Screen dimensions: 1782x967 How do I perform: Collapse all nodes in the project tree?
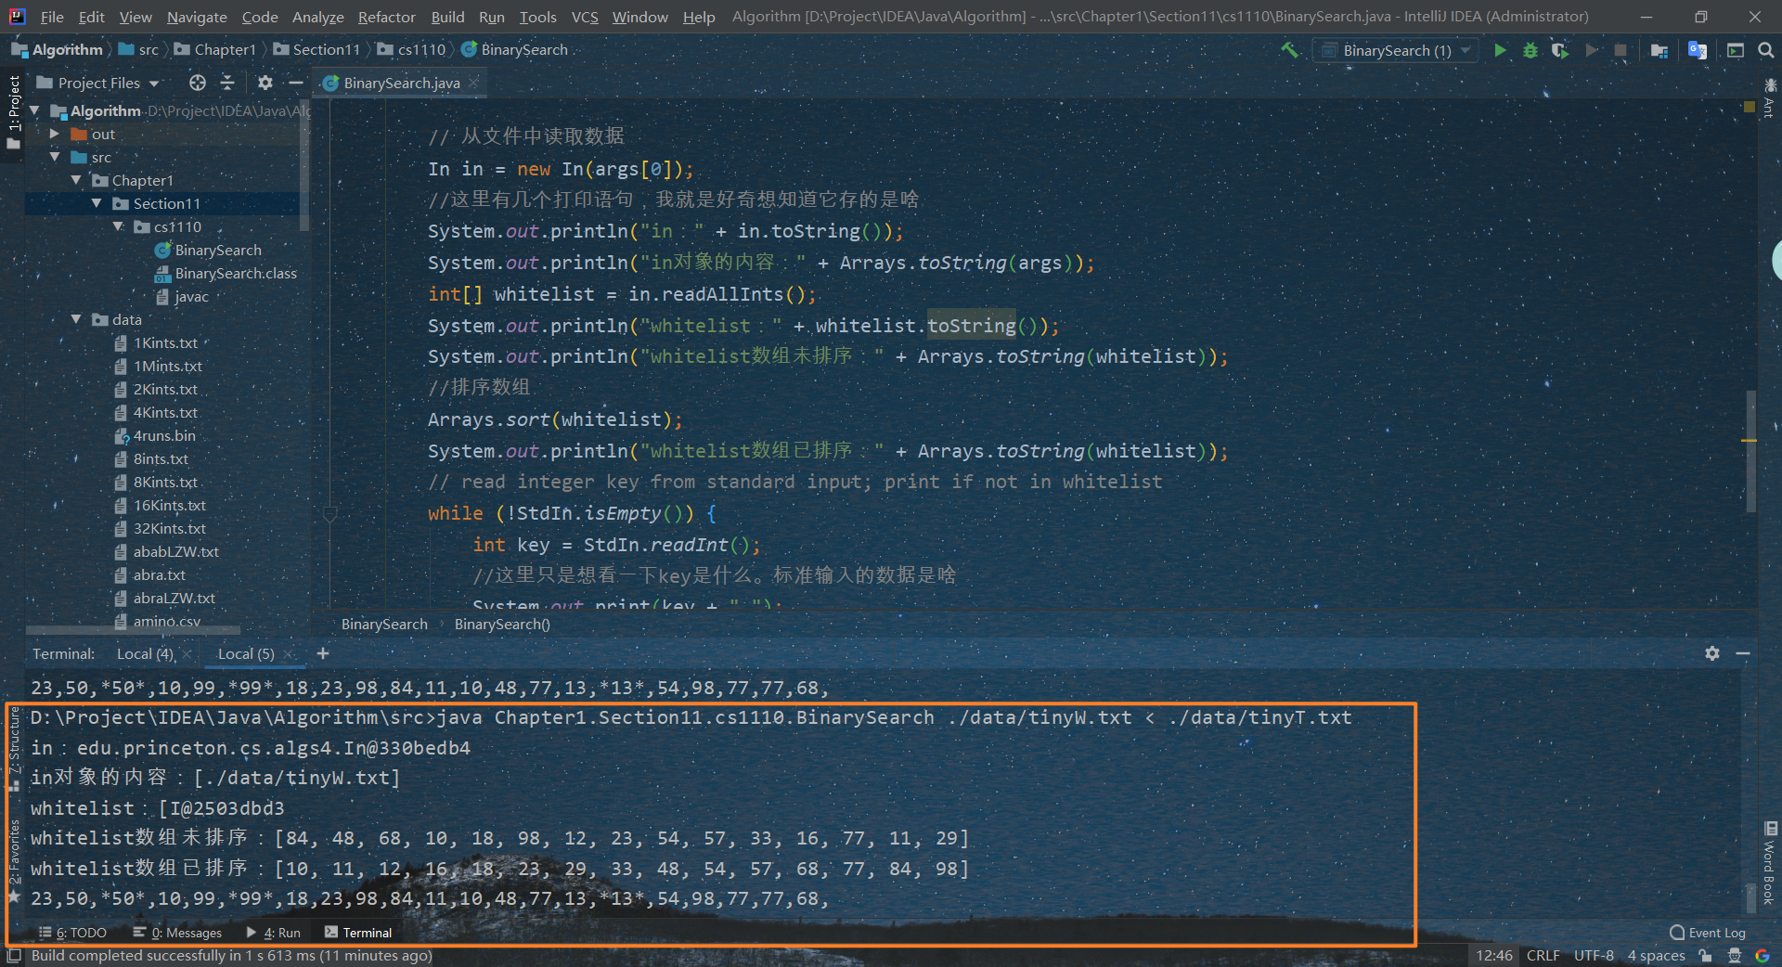pos(227,83)
